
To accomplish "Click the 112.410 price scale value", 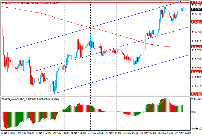I will [x=196, y=86].
